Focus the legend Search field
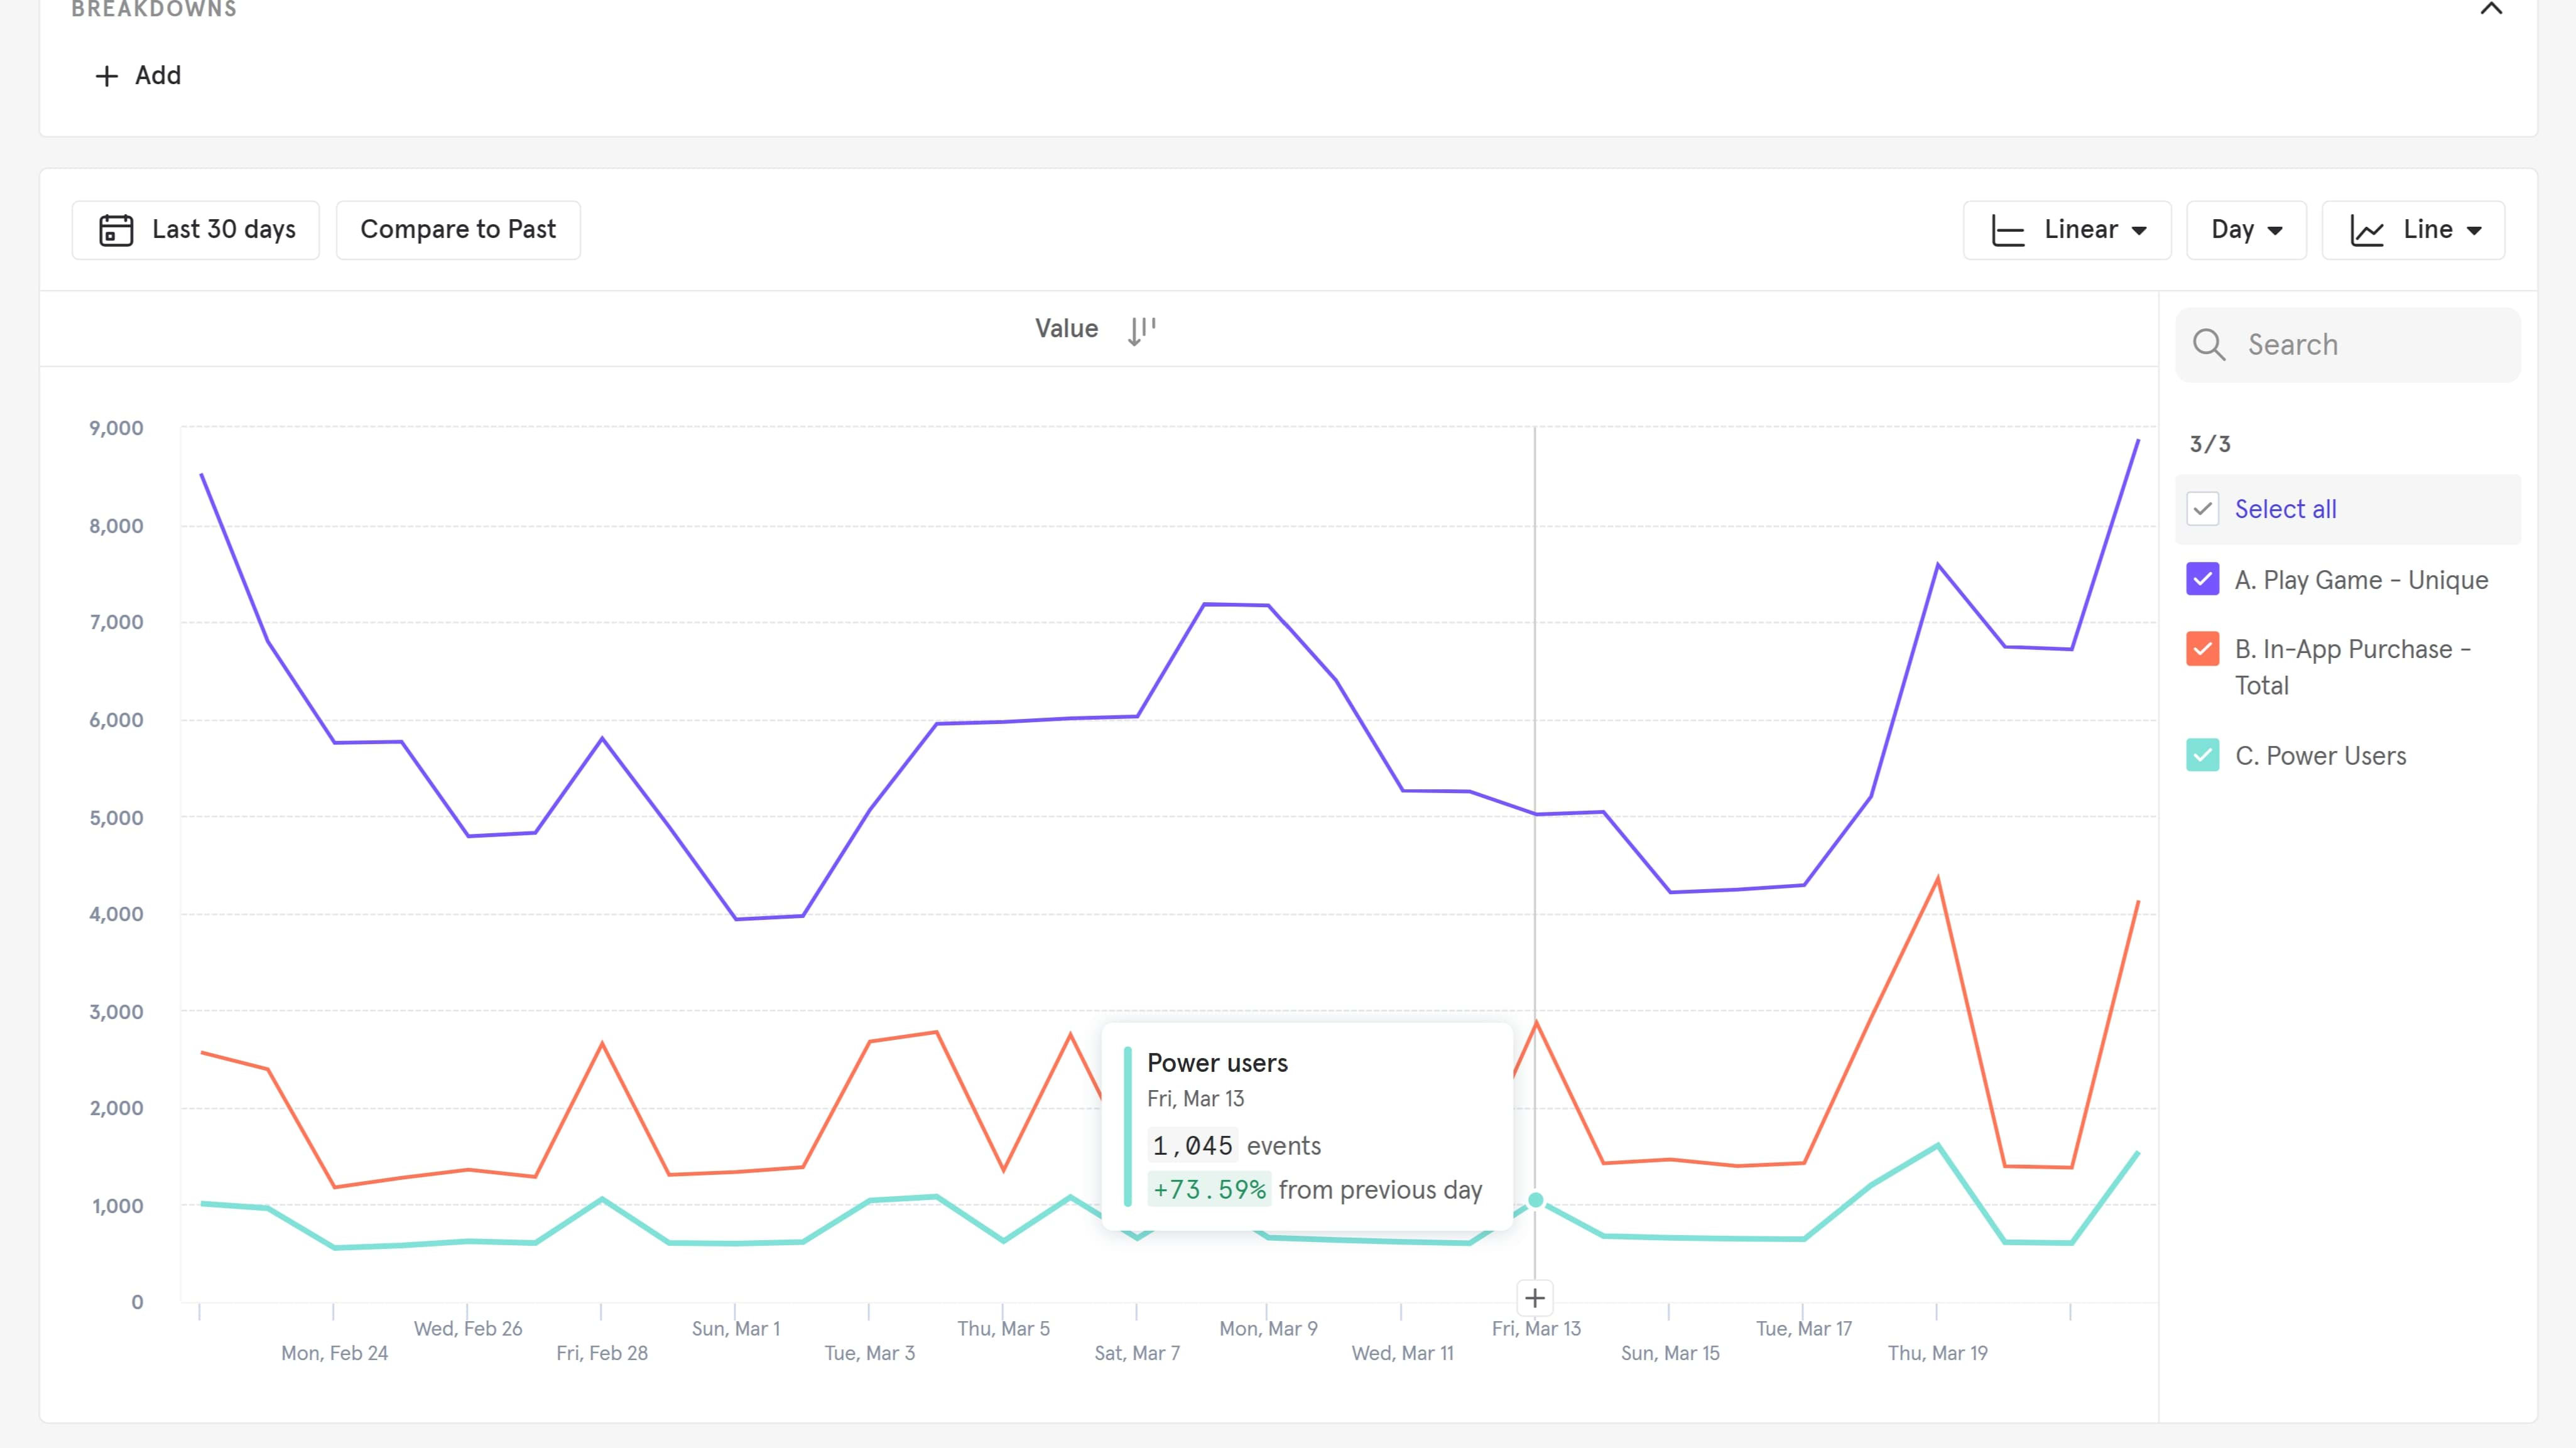This screenshot has width=2576, height=1448. [x=2348, y=345]
